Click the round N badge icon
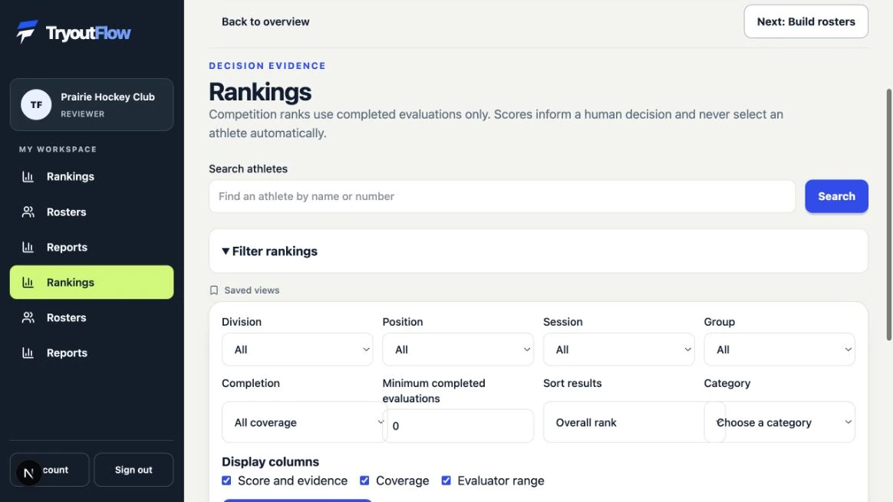 coord(28,473)
